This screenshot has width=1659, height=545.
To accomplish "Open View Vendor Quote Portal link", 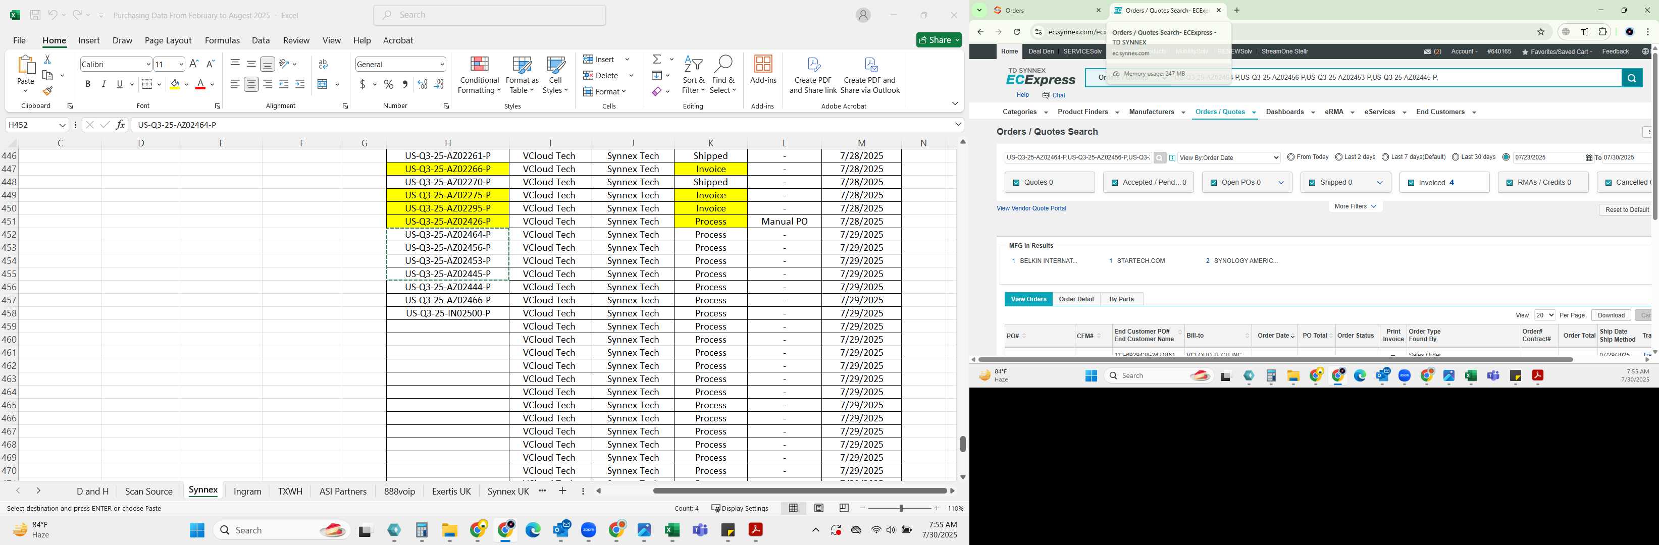I will coord(1031,208).
